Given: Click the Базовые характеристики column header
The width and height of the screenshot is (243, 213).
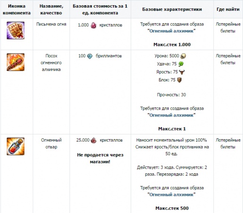Looking at the screenshot, I should tap(172, 9).
